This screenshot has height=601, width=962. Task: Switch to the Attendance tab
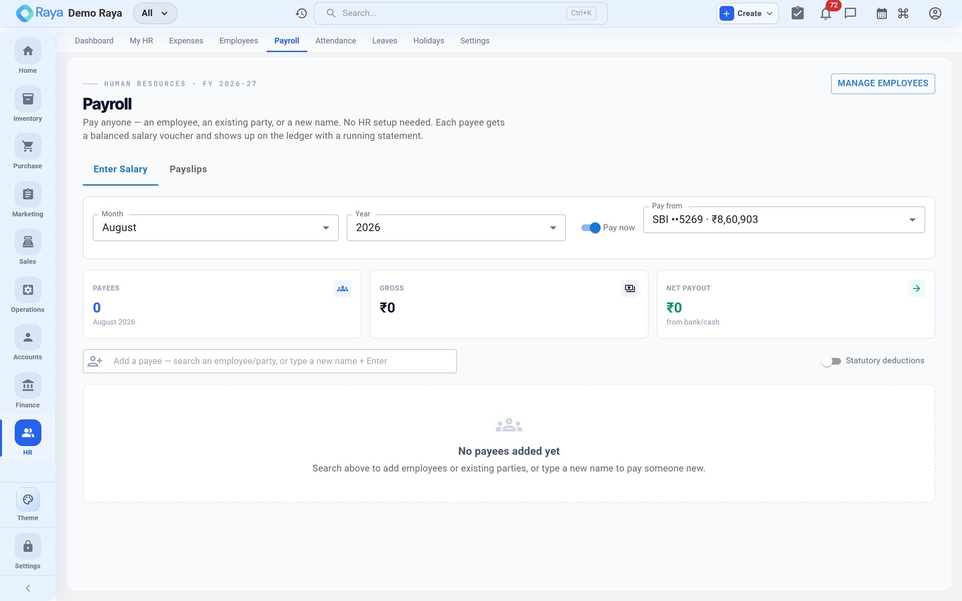(x=335, y=41)
